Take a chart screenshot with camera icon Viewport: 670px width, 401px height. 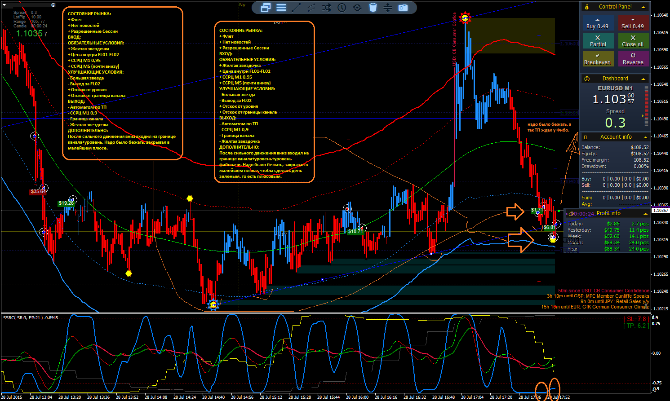tap(403, 8)
